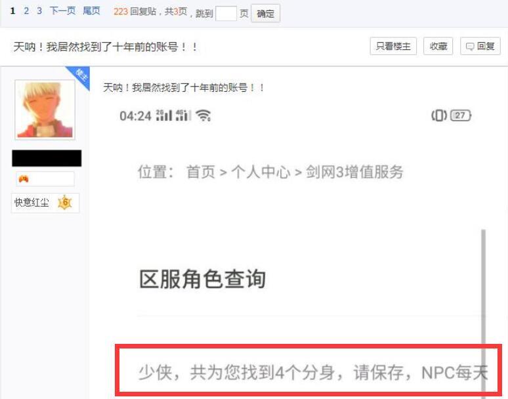Open 下一页 next page link
This screenshot has width=508, height=399.
pos(62,11)
